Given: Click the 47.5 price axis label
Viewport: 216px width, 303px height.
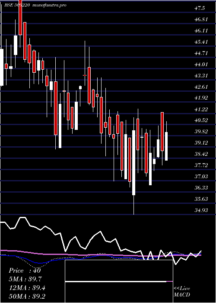Looking at the screenshot, I should [200, 8].
